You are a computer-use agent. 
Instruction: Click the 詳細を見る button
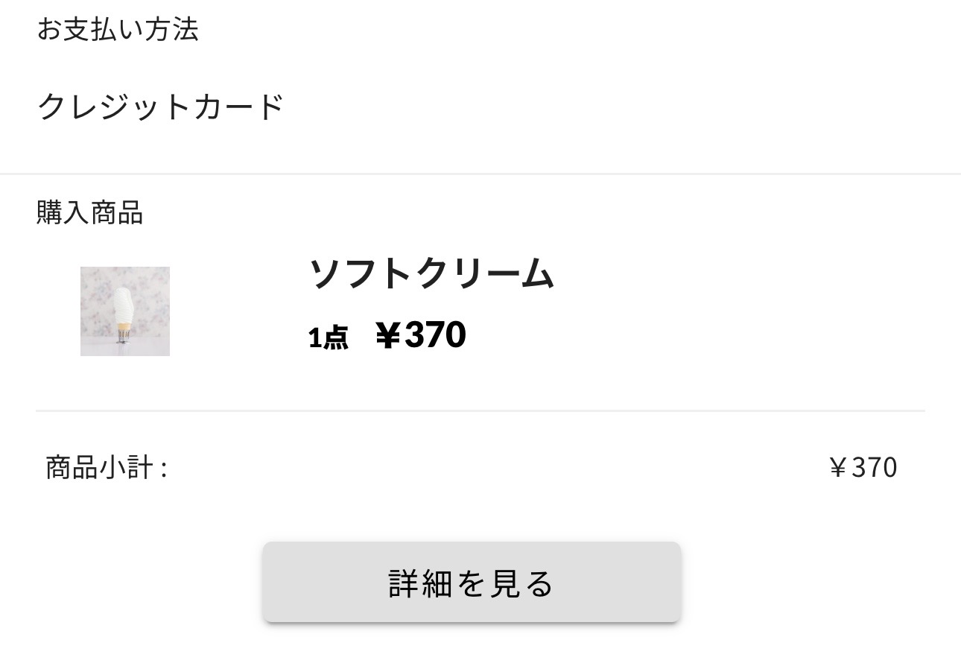click(x=471, y=582)
